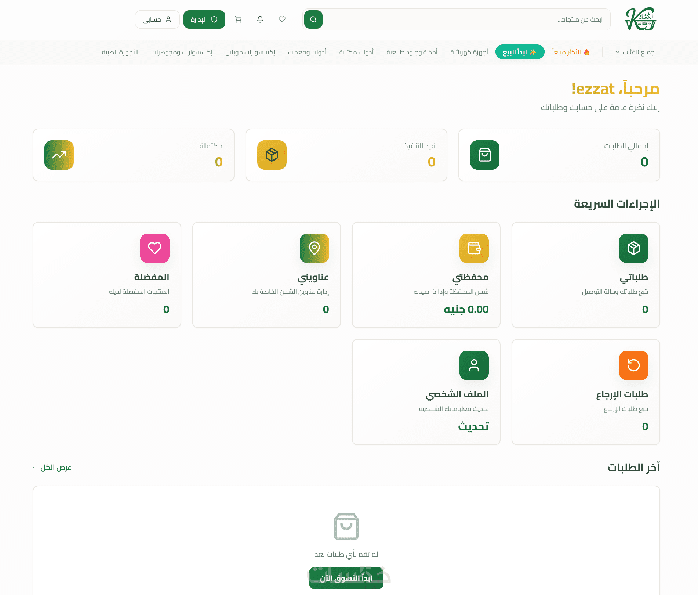Click the green search magnifier button

[x=313, y=19]
